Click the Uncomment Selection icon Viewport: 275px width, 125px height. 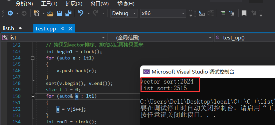(232, 13)
